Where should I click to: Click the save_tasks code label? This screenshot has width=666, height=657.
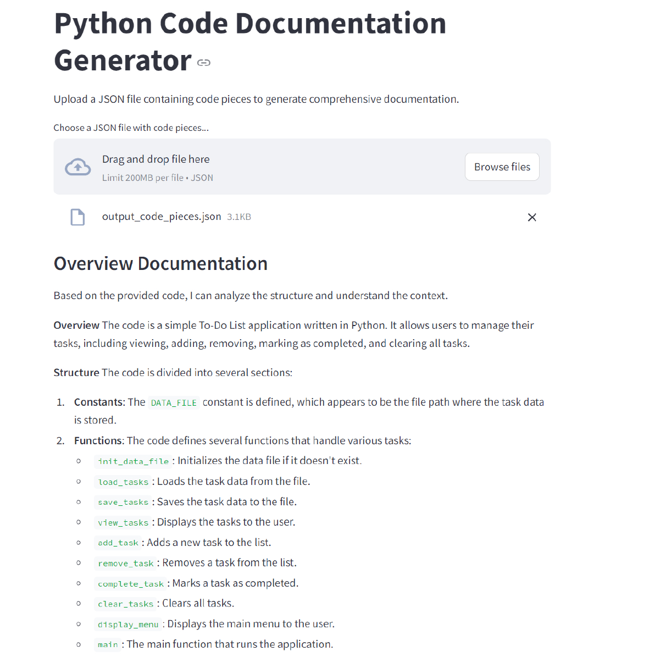click(x=123, y=502)
